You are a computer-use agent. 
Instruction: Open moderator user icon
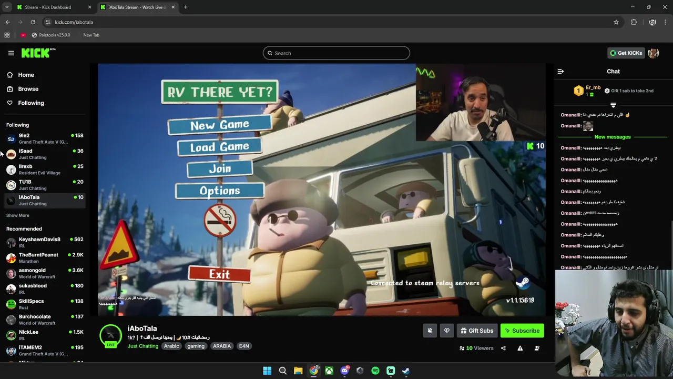[537, 348]
